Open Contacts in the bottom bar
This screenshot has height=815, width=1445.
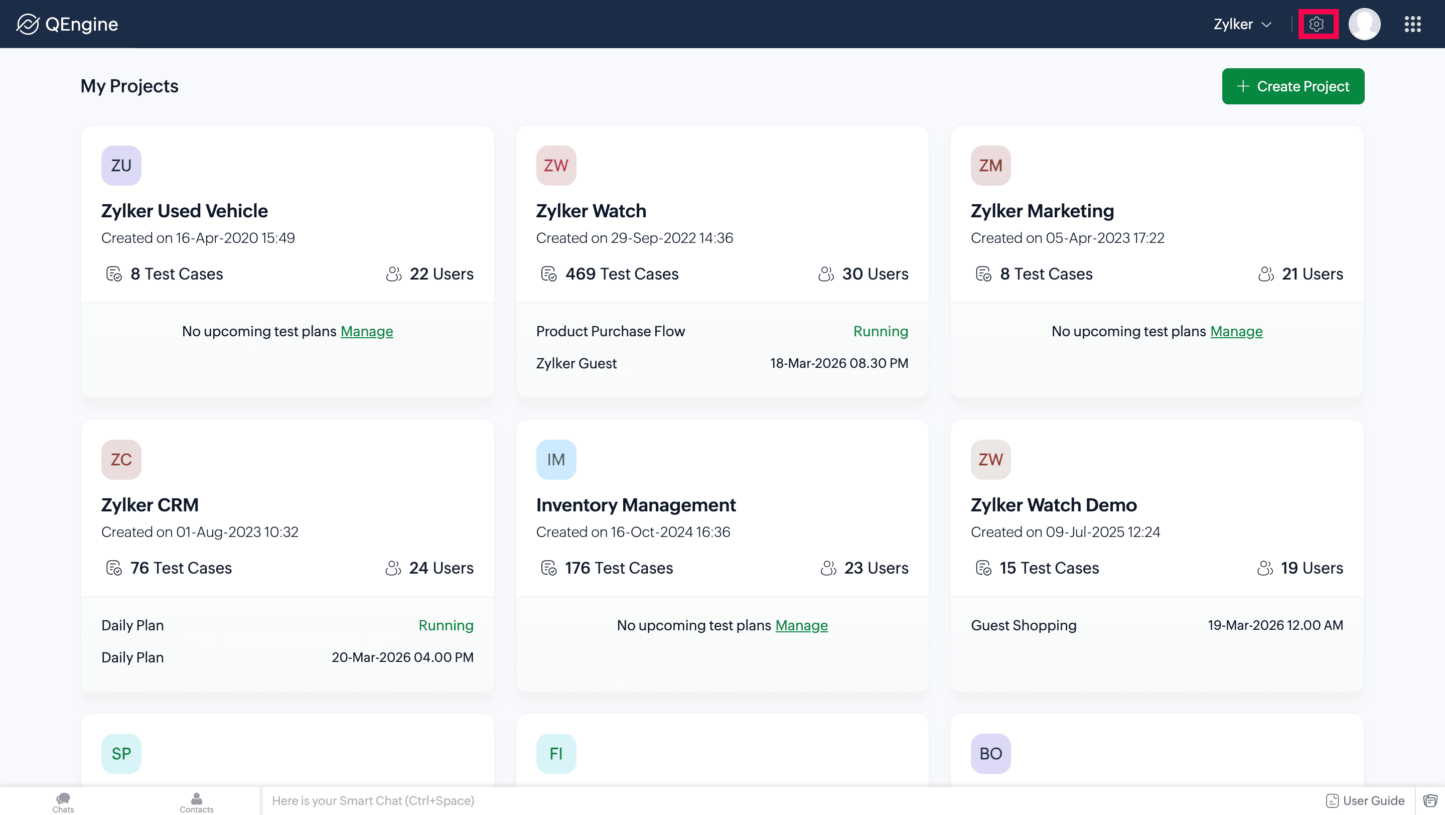[x=196, y=802]
